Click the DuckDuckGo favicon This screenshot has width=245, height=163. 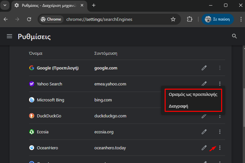(x=32, y=116)
